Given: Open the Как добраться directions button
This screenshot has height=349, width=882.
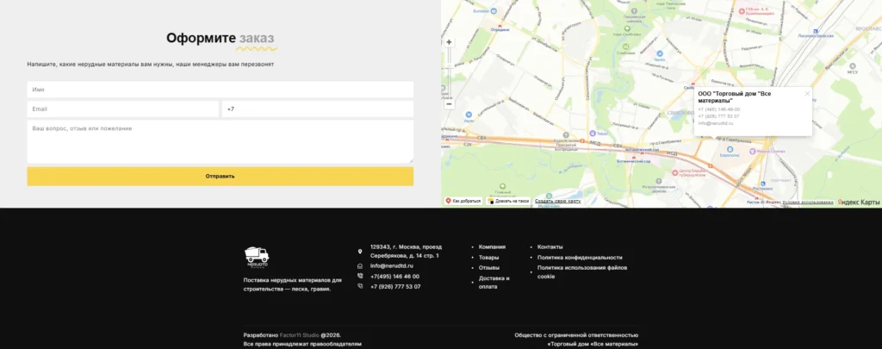Looking at the screenshot, I should click(463, 201).
